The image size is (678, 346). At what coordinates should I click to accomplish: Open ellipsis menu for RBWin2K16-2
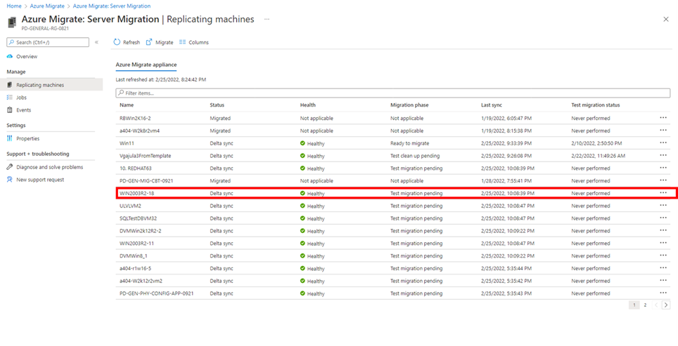[x=663, y=118]
